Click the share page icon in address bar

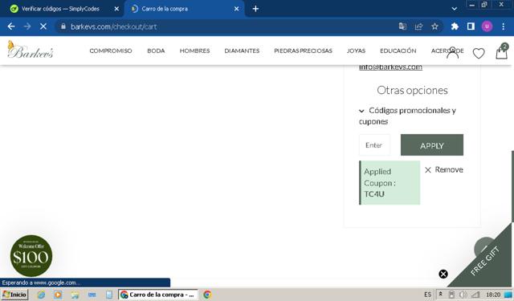coord(418,26)
